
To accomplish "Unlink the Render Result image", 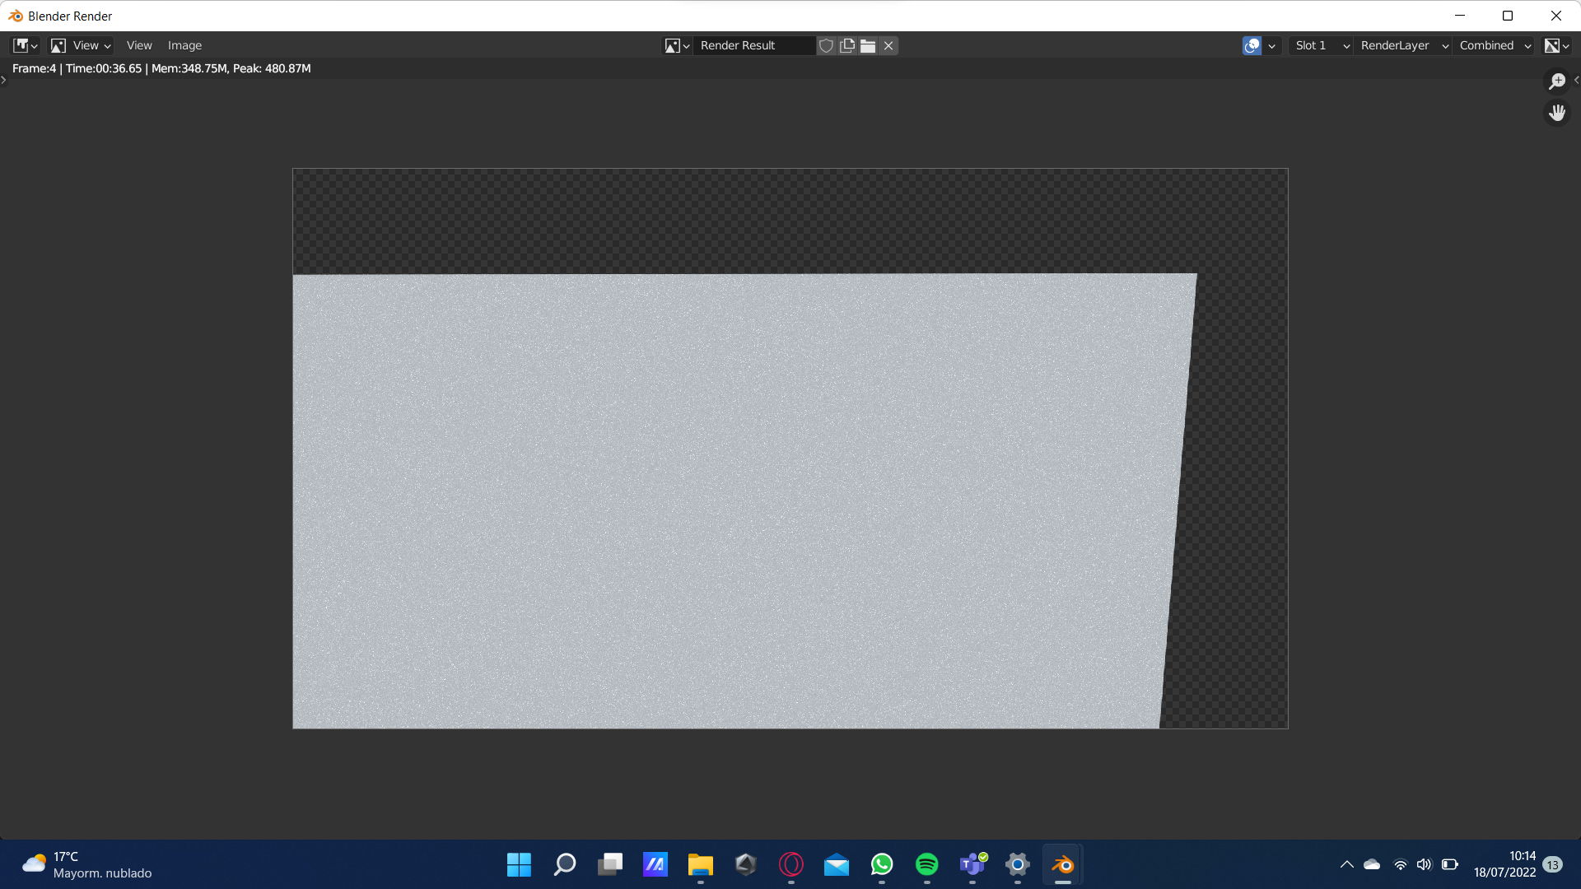I will (888, 45).
